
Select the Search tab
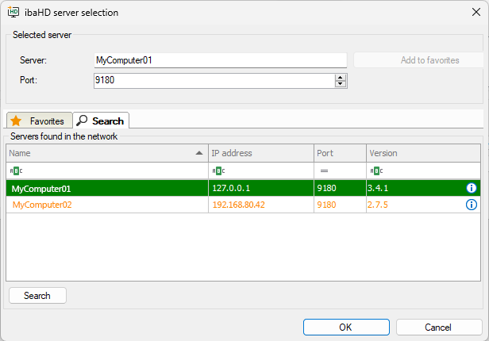tap(101, 121)
